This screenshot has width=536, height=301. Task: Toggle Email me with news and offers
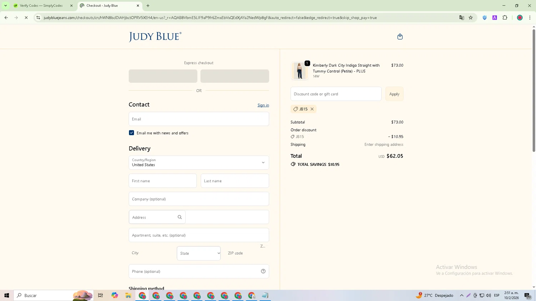click(x=131, y=133)
